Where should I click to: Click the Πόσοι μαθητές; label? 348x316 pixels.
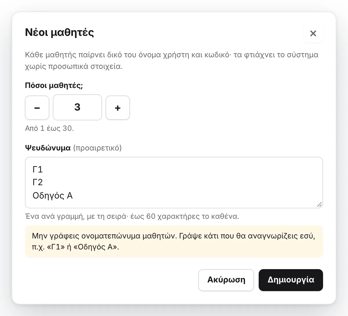point(54,85)
